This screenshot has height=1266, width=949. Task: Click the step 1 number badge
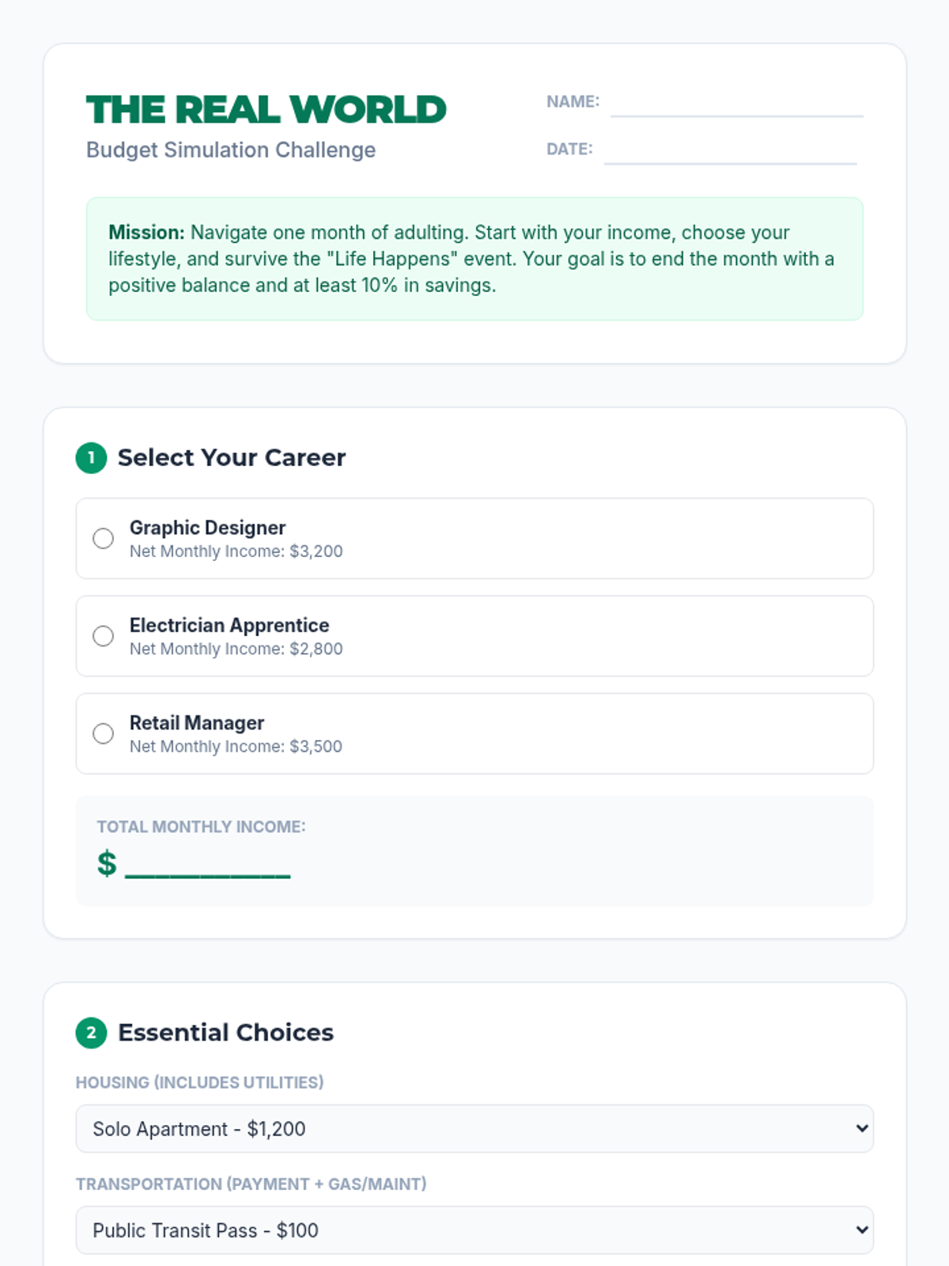coord(91,457)
